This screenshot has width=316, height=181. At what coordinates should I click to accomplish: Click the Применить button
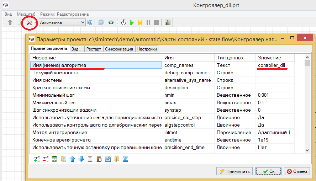pos(235,171)
